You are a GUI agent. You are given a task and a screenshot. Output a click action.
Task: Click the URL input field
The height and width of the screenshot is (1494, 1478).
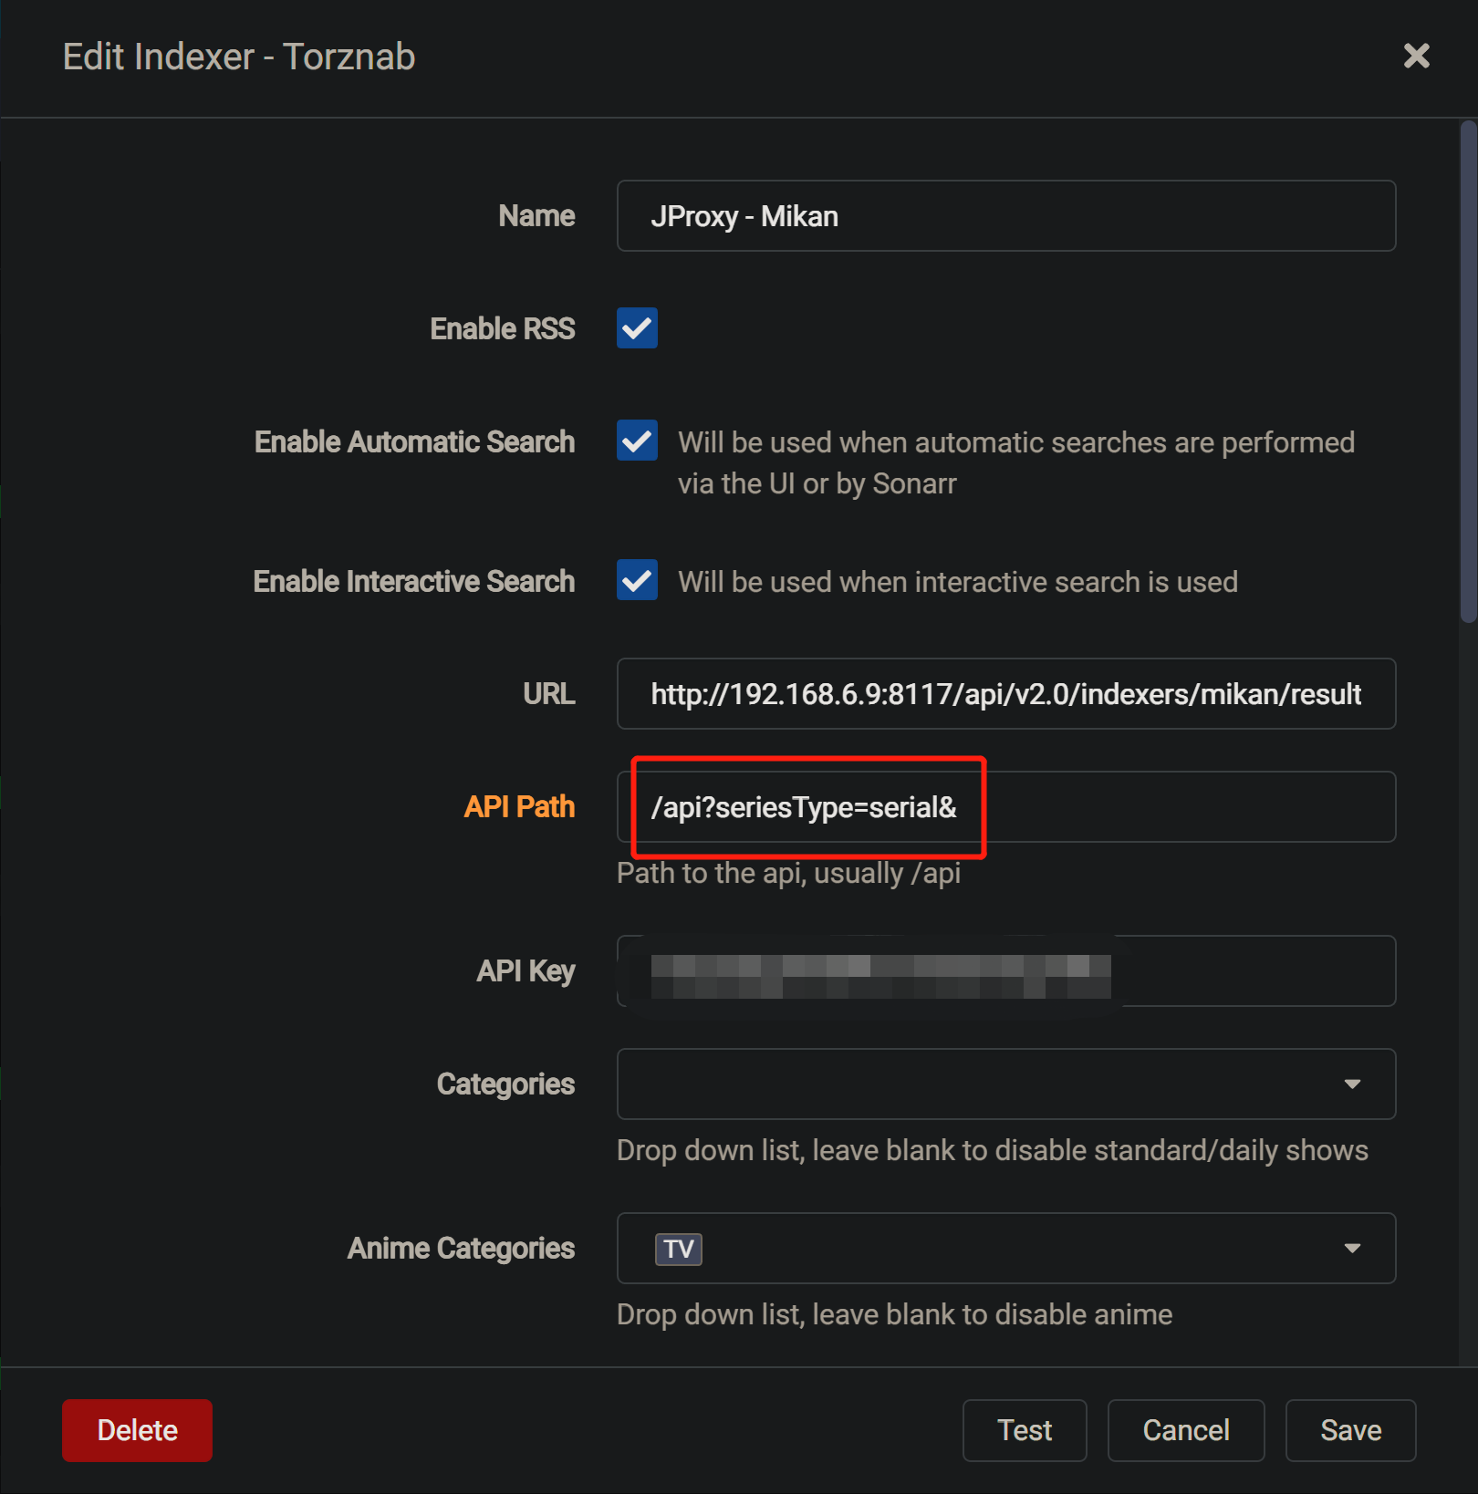click(1004, 694)
